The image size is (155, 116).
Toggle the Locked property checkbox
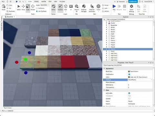pyautogui.click(x=129, y=99)
